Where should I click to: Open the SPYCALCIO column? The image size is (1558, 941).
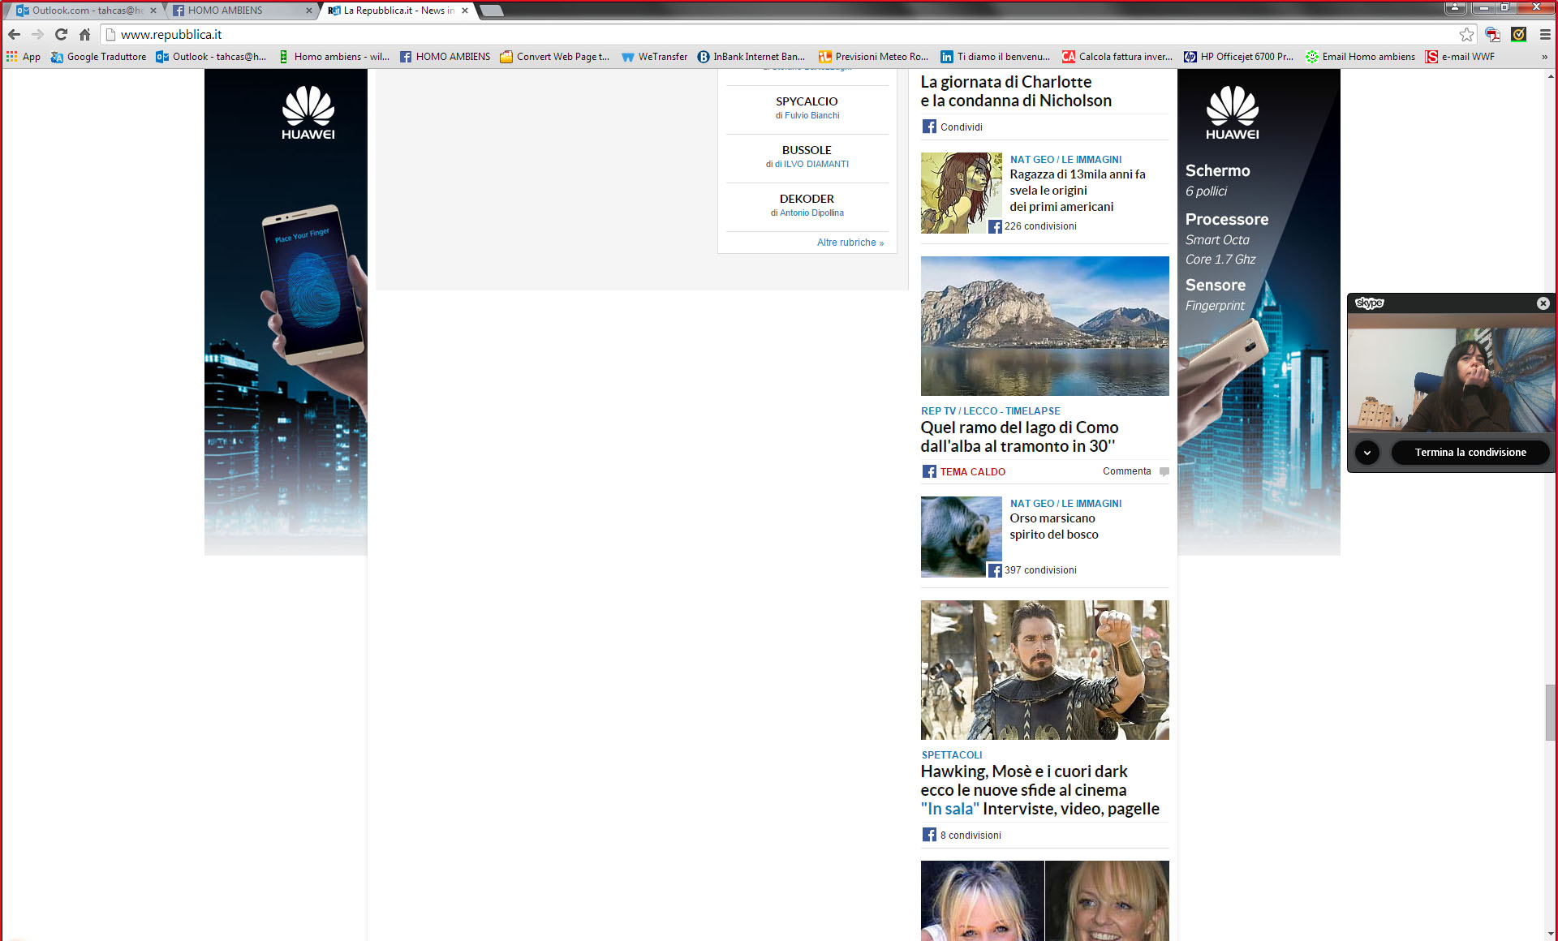tap(807, 101)
